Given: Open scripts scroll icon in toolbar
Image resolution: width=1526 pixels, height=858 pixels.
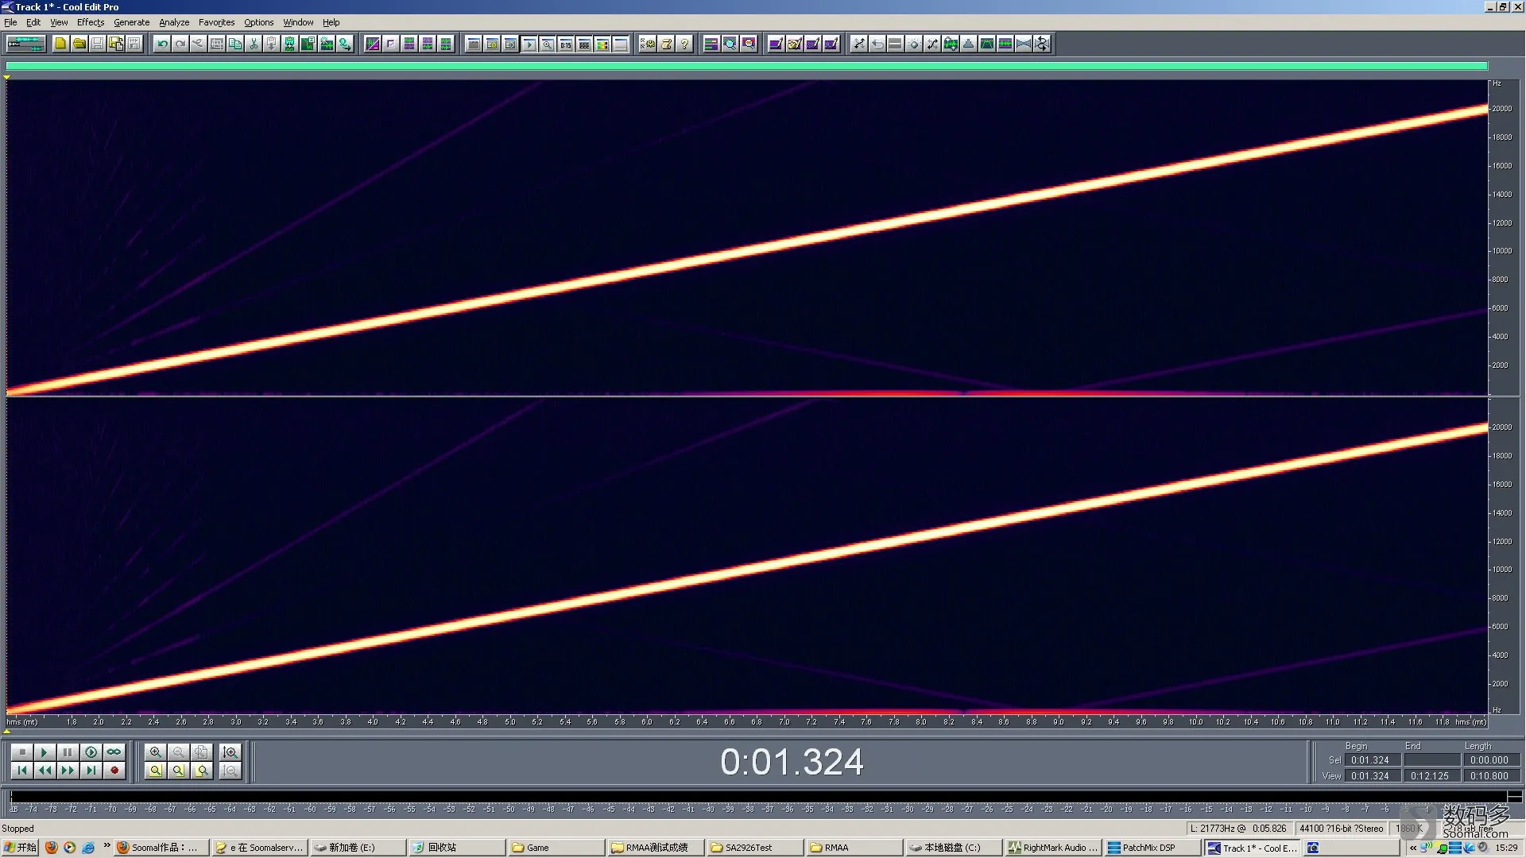Looking at the screenshot, I should click(666, 44).
